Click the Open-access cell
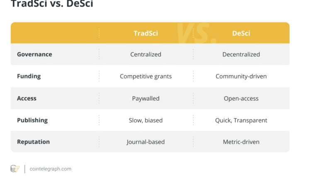Screen dimensions: 311x178 click(x=241, y=99)
